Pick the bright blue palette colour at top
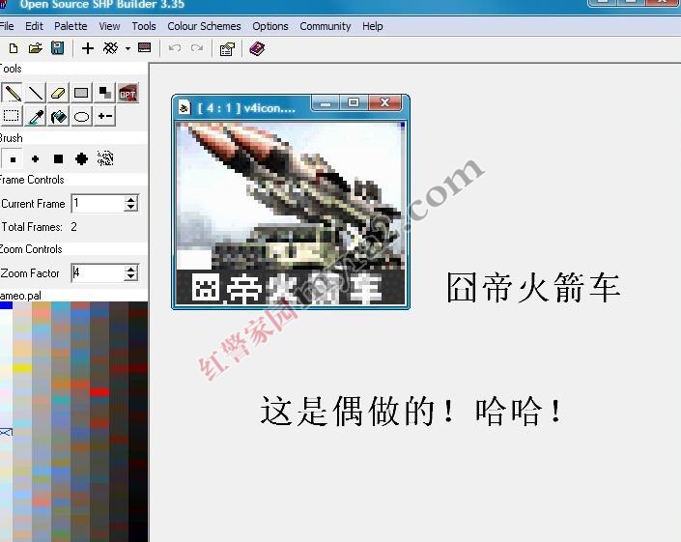The image size is (681, 542). point(6,305)
